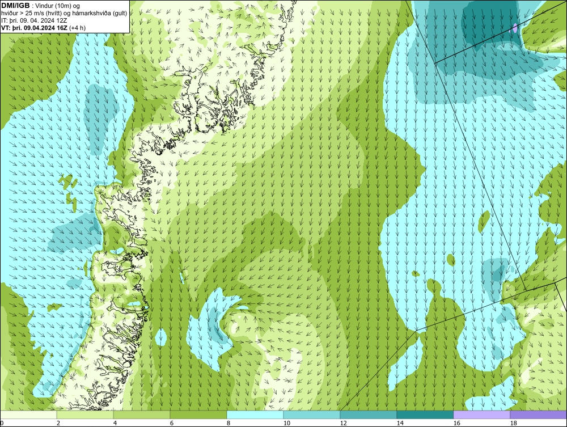Click the scale label "10"

286,423
